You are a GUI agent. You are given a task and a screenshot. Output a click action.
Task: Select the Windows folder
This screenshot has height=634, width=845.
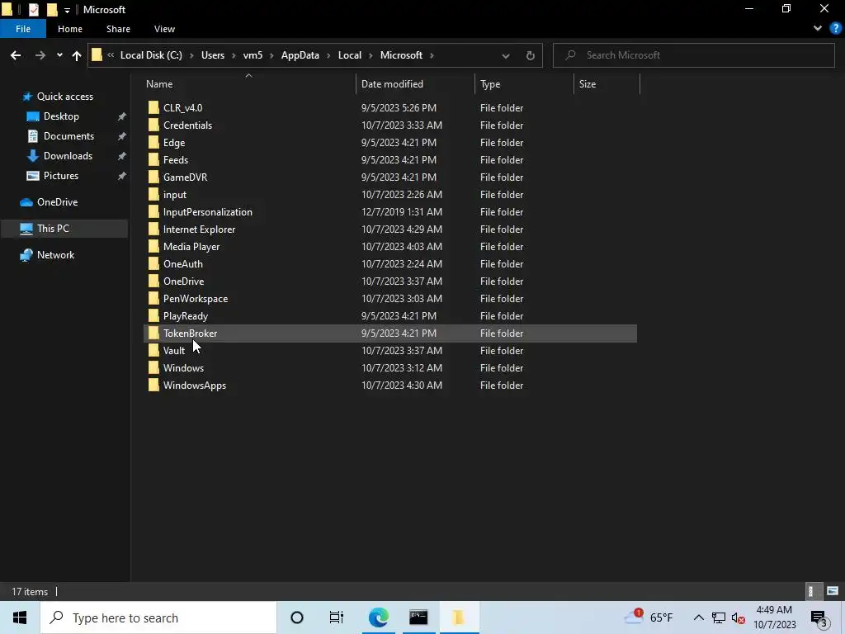[x=183, y=368]
